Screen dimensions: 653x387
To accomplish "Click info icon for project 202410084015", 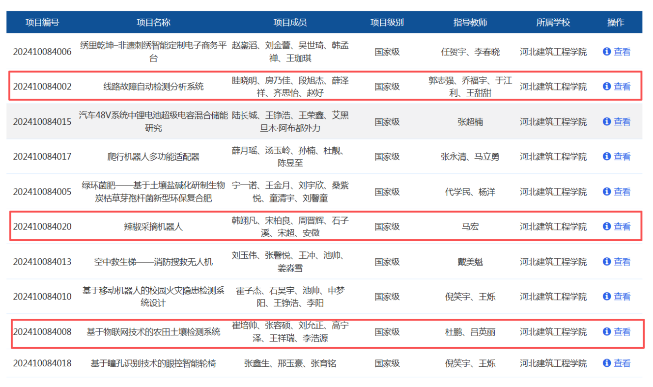I will (607, 121).
